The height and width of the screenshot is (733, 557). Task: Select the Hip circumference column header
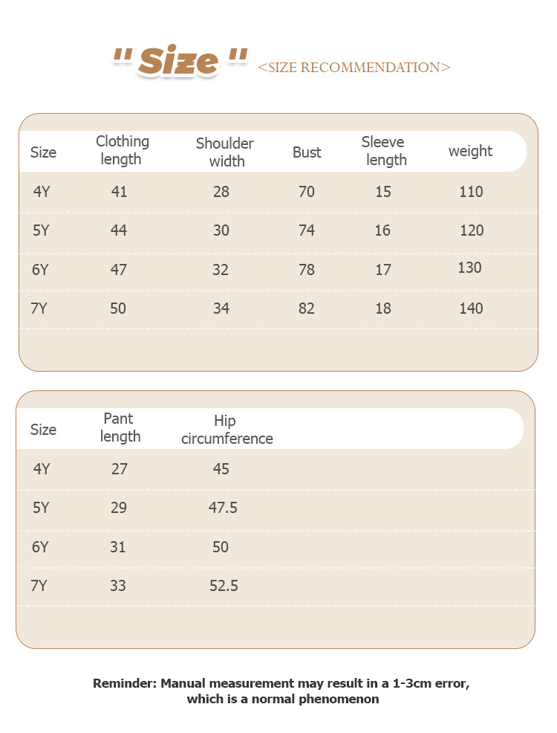click(x=227, y=430)
